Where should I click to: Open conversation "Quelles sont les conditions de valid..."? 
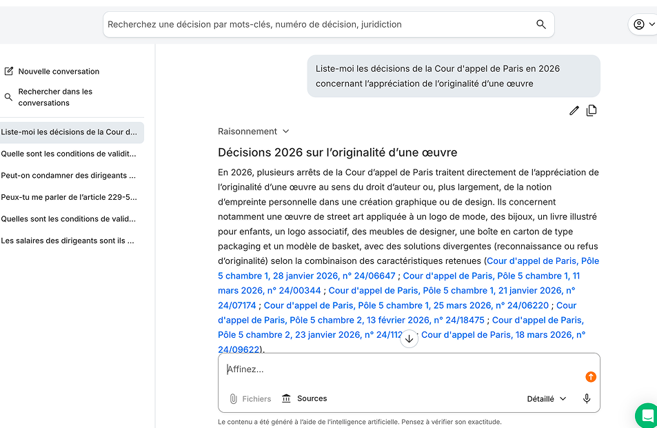tap(68, 219)
